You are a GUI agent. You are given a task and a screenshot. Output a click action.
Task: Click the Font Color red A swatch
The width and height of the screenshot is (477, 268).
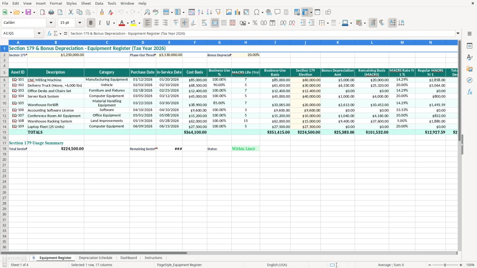tap(122, 23)
